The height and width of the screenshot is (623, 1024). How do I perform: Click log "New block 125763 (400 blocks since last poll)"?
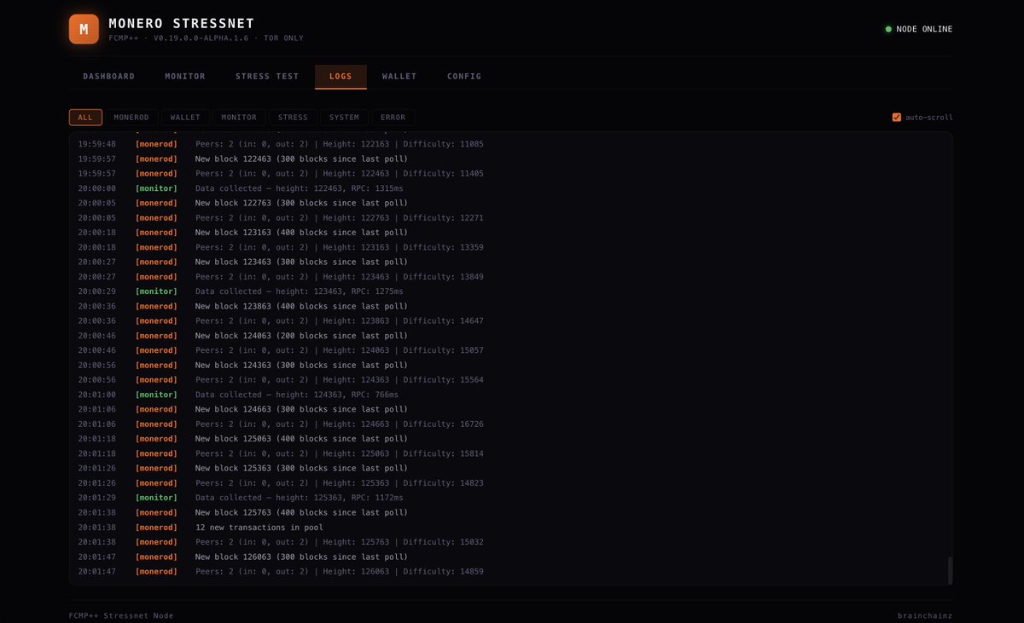[x=301, y=513]
